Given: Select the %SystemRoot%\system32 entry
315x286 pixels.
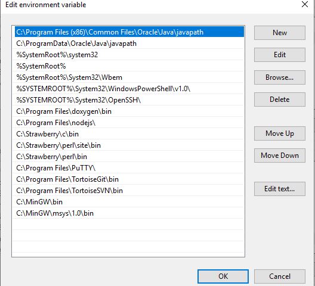Looking at the screenshot, I should tap(129, 55).
